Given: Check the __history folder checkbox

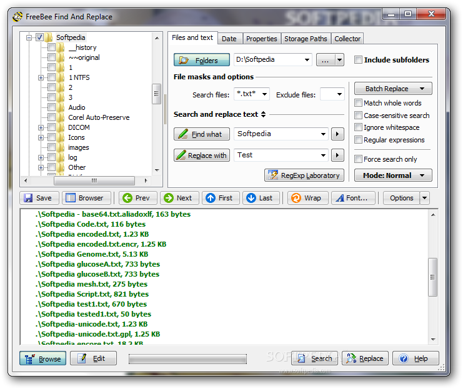Looking at the screenshot, I should pos(52,47).
